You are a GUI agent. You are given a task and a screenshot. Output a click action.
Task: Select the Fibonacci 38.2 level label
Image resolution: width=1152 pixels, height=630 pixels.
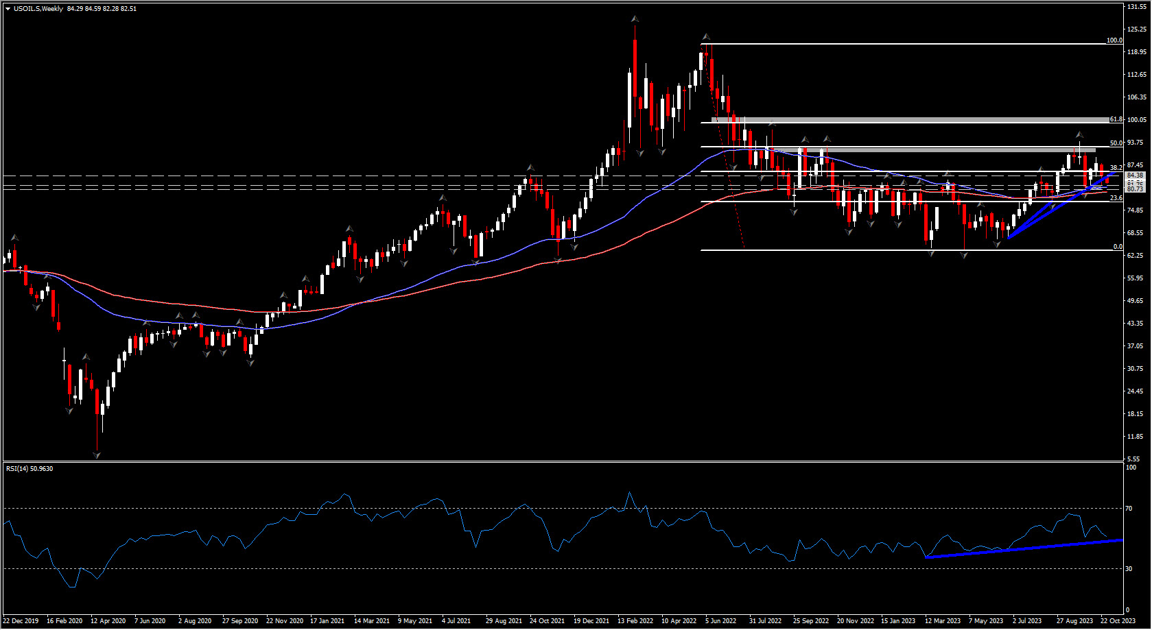[x=1116, y=167]
